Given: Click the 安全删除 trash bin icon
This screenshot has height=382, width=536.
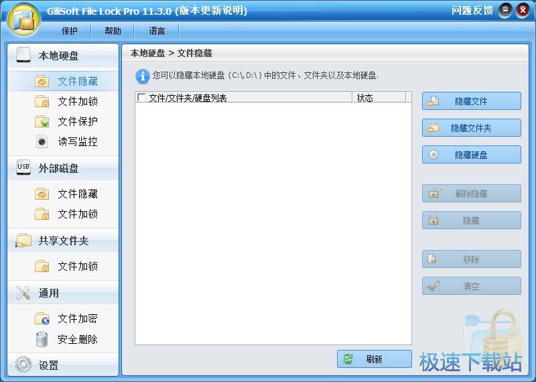Looking at the screenshot, I should click(42, 339).
